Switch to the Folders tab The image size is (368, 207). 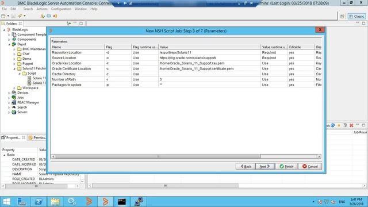(x=11, y=24)
